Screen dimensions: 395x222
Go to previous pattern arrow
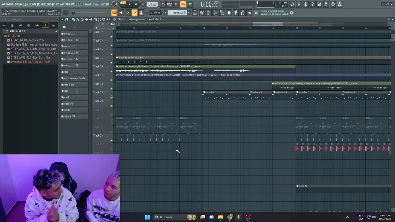pyautogui.click(x=165, y=13)
